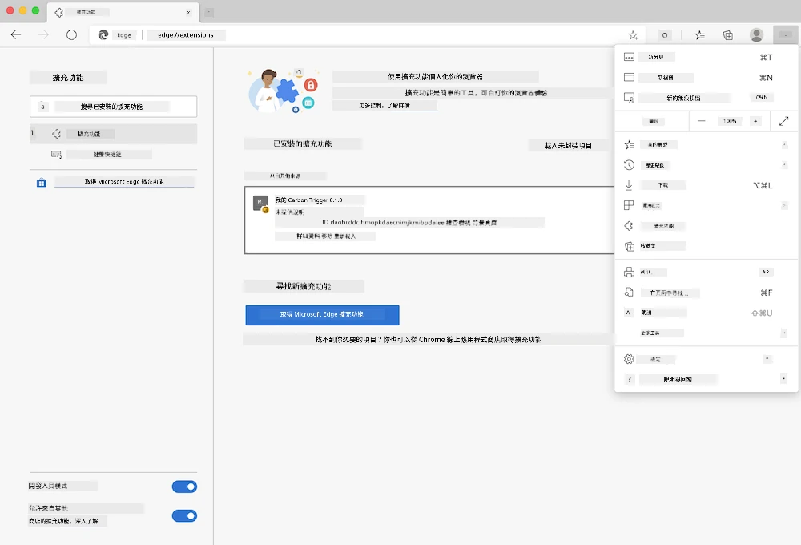801x545 pixels.
Task: Click the Find on page icon in the menu
Action: [x=629, y=293]
